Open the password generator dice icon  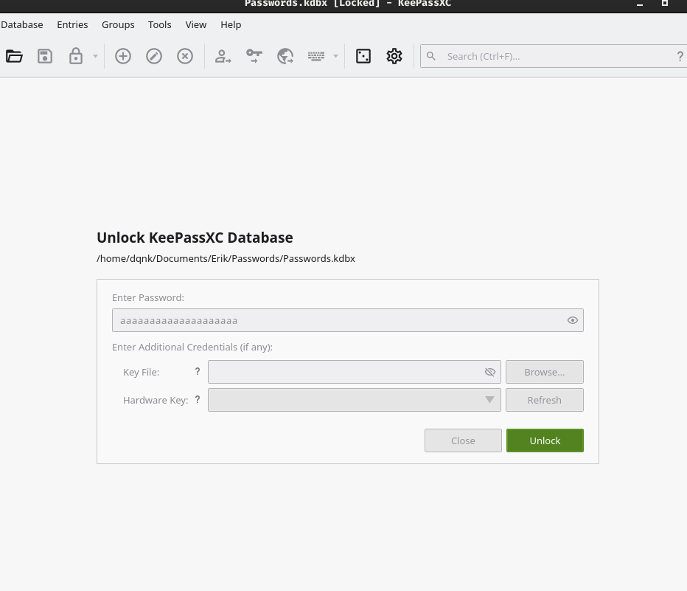tap(363, 56)
